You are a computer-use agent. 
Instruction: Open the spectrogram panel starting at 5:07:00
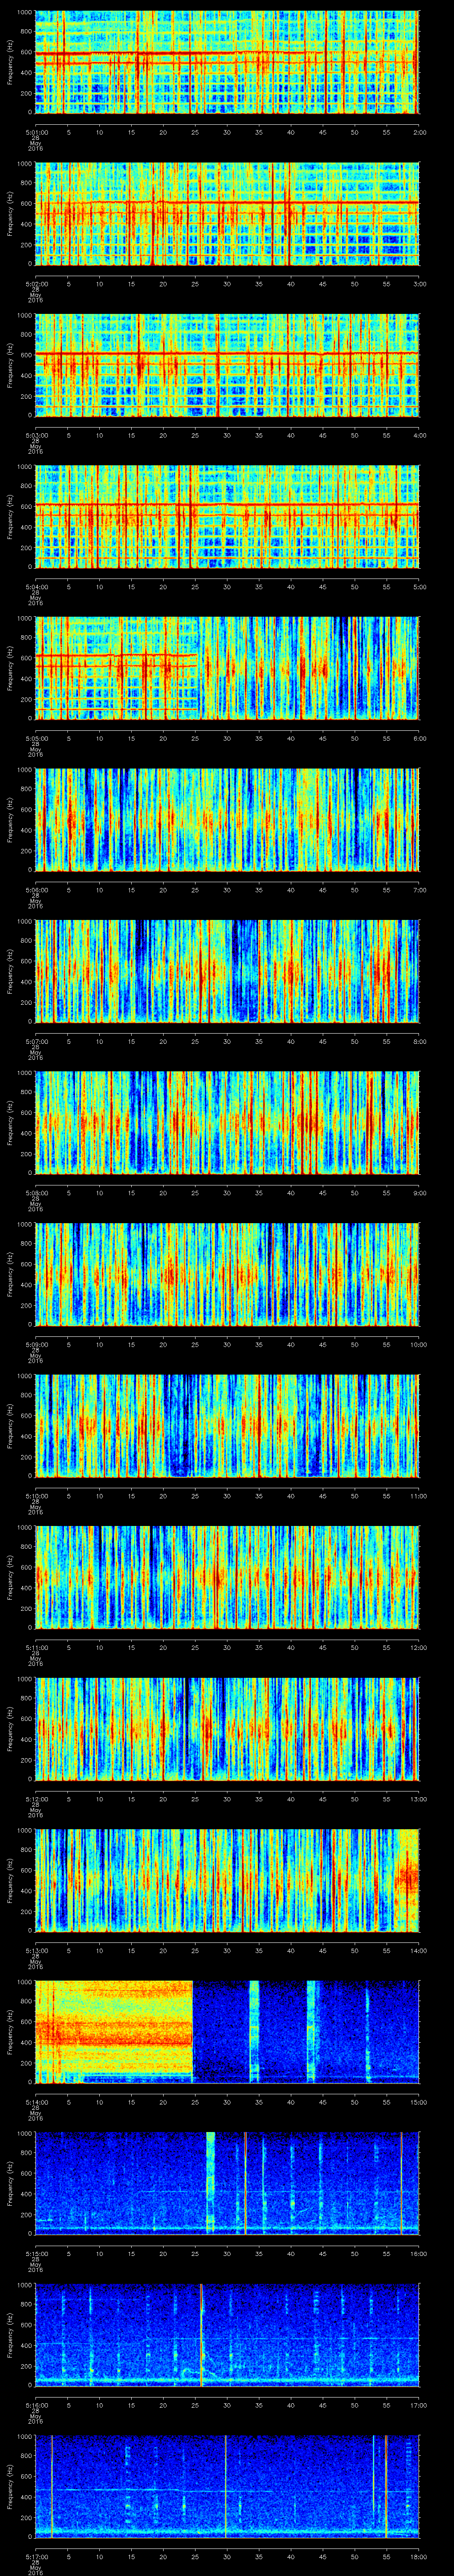point(227,971)
